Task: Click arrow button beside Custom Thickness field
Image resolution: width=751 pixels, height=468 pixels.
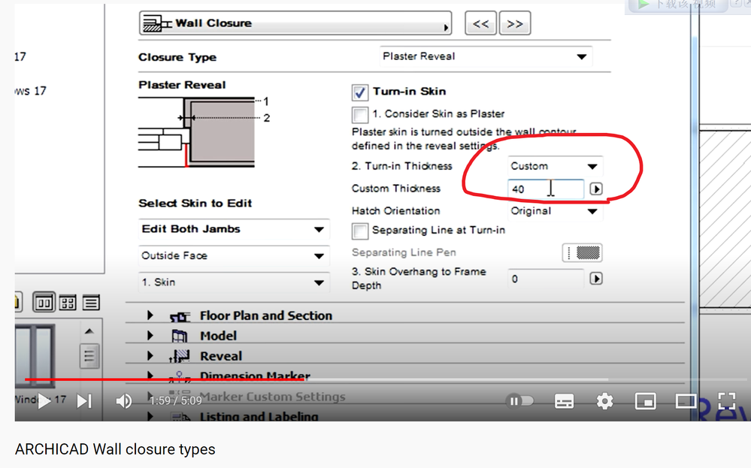Action: (596, 189)
